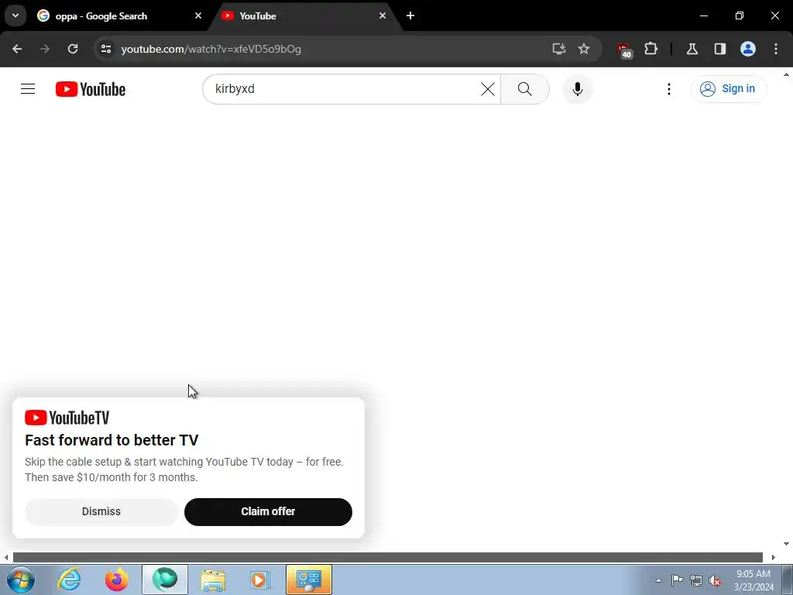
Task: Run the search with magnifier button
Action: coord(525,89)
